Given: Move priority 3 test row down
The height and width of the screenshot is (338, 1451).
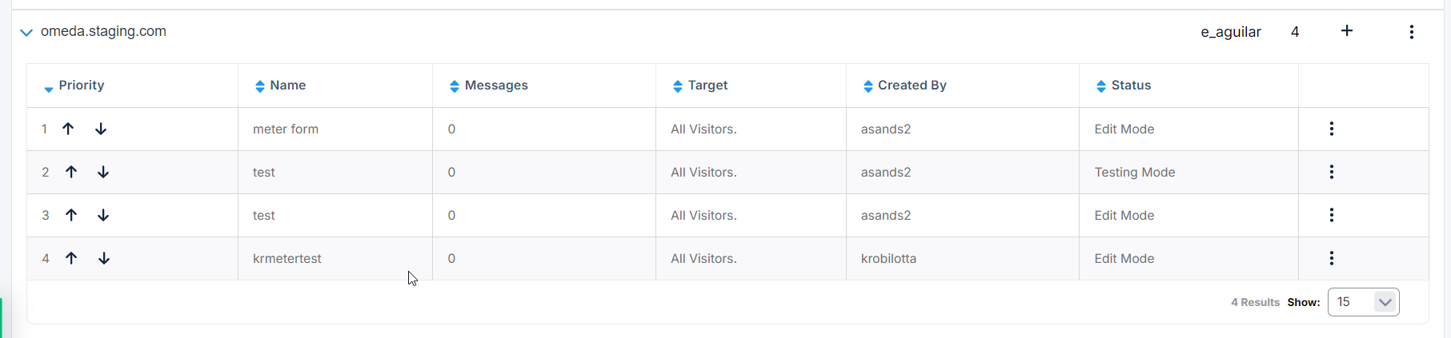Looking at the screenshot, I should click(x=103, y=215).
